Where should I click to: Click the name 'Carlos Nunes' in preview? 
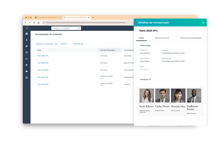click(x=162, y=106)
